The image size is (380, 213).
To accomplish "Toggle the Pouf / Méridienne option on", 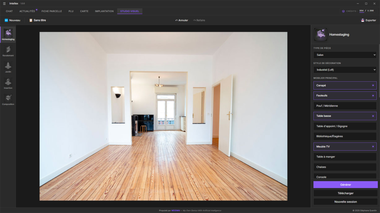I will [345, 106].
